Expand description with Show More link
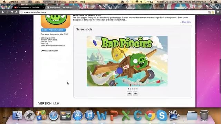This screenshot has width=221, height=124. [x=186, y=22]
